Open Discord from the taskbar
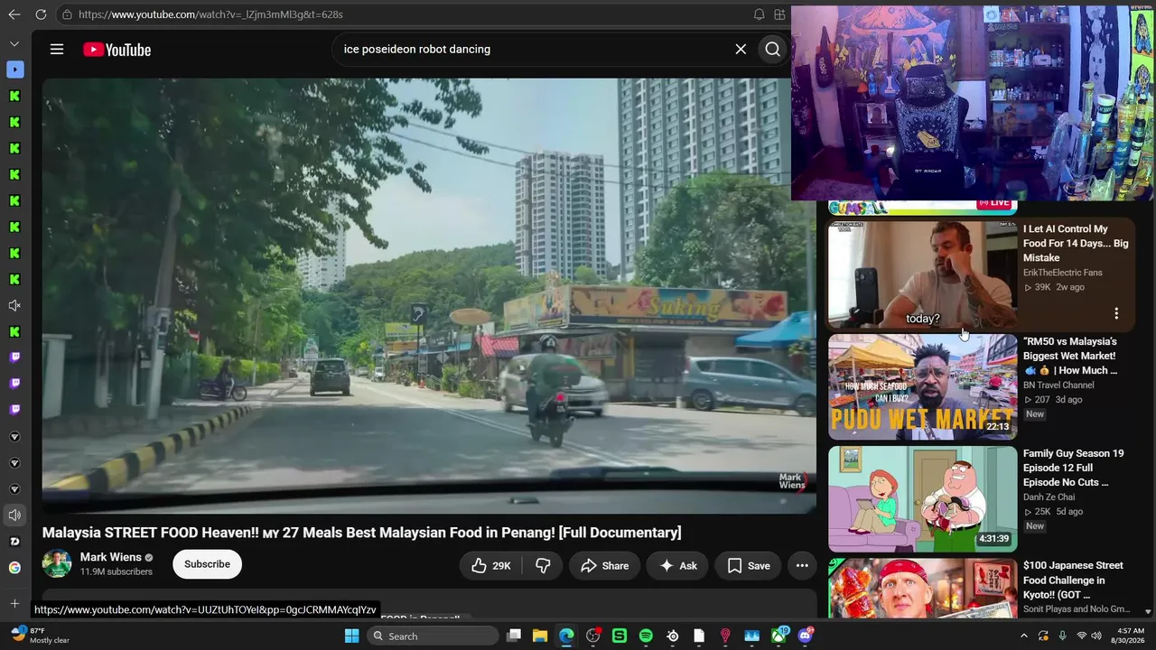The width and height of the screenshot is (1156, 650). click(x=806, y=636)
